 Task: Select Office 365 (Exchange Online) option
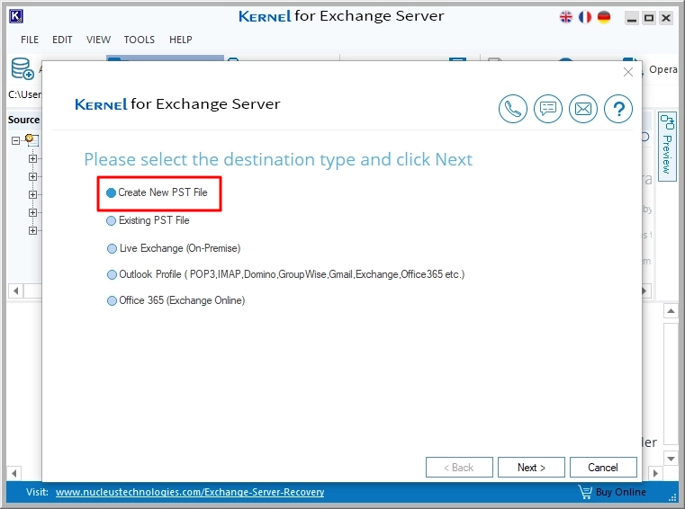point(176,300)
